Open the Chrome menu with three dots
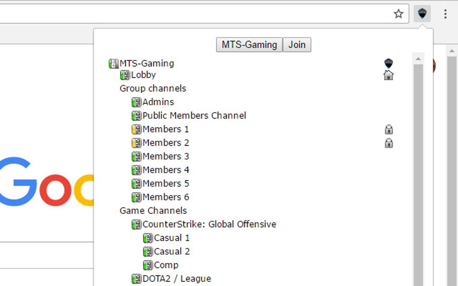458x286 pixels. click(445, 13)
